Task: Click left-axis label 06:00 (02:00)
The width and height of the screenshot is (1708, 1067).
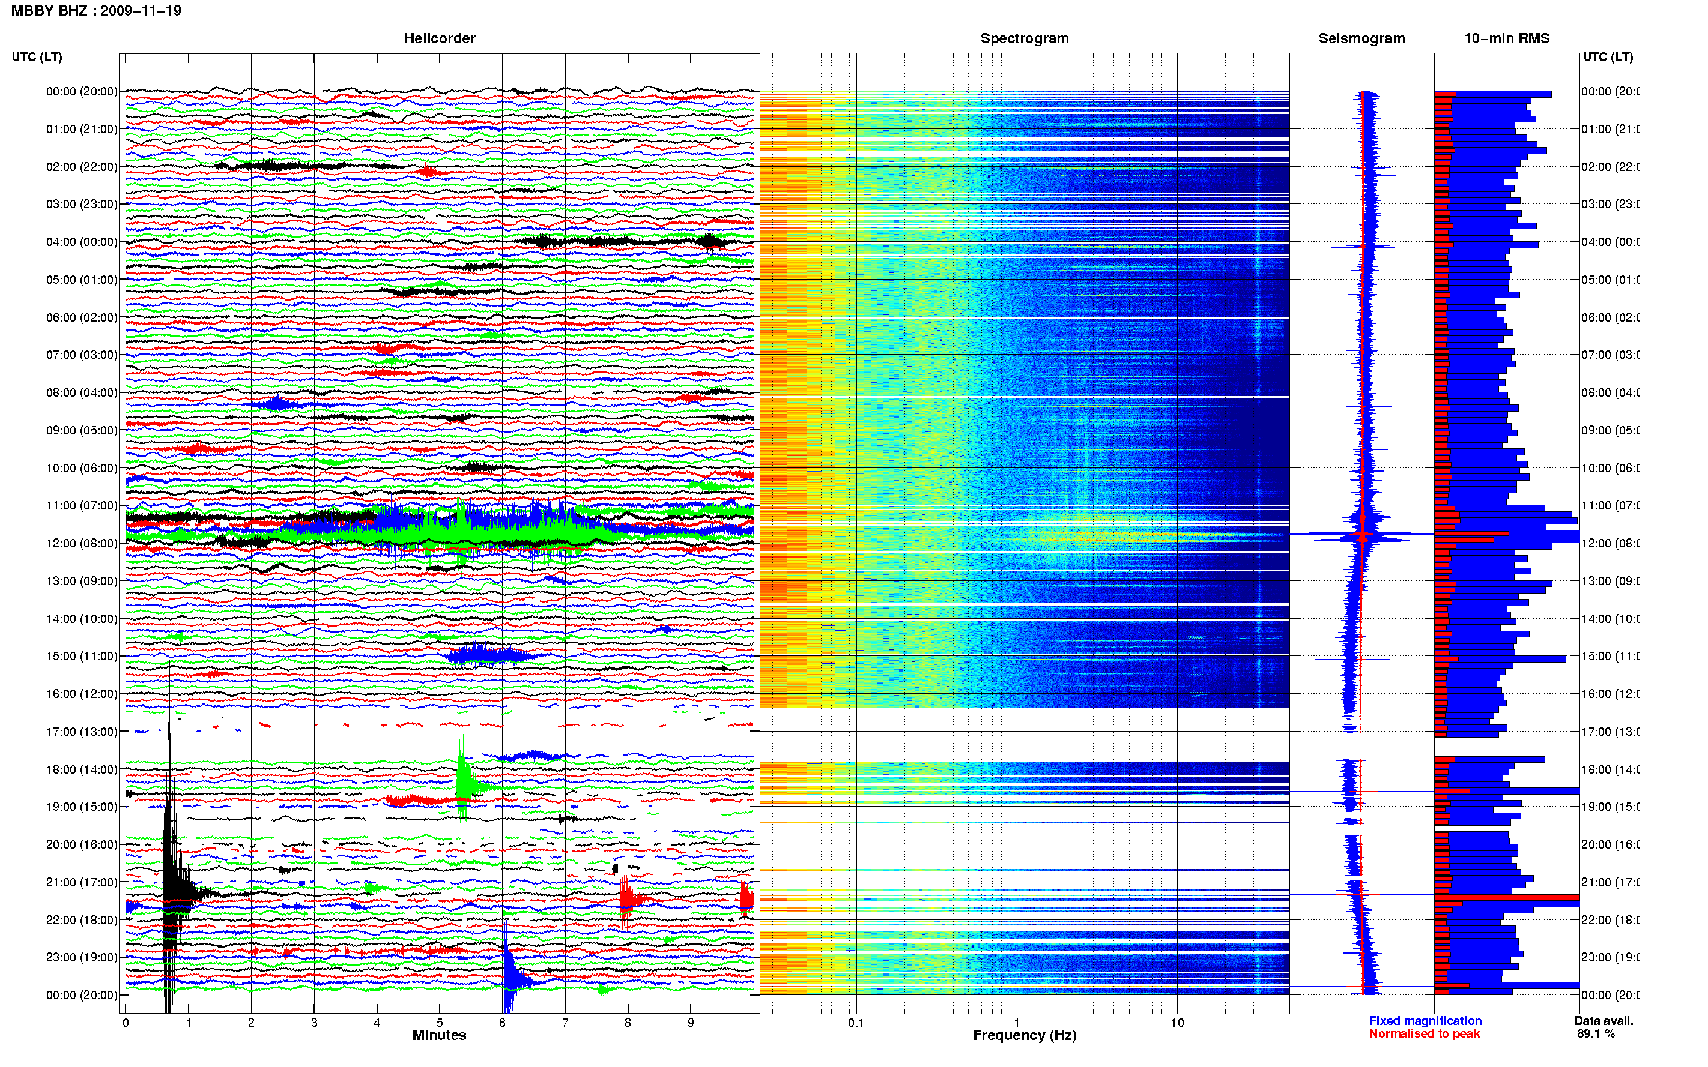Action: (x=82, y=317)
